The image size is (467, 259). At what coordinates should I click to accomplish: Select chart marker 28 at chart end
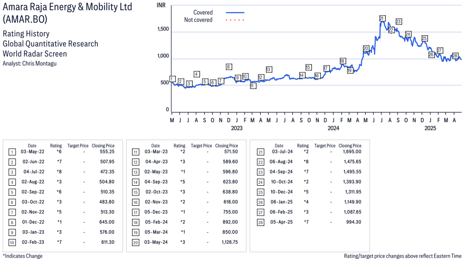pos(455,56)
